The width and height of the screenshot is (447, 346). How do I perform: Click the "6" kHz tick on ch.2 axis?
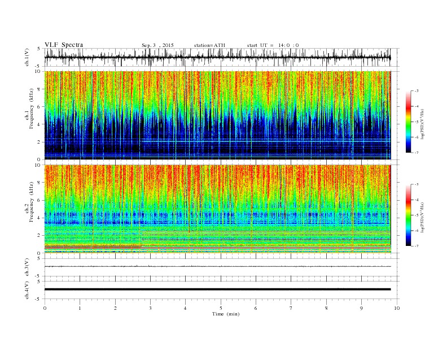tap(39, 200)
